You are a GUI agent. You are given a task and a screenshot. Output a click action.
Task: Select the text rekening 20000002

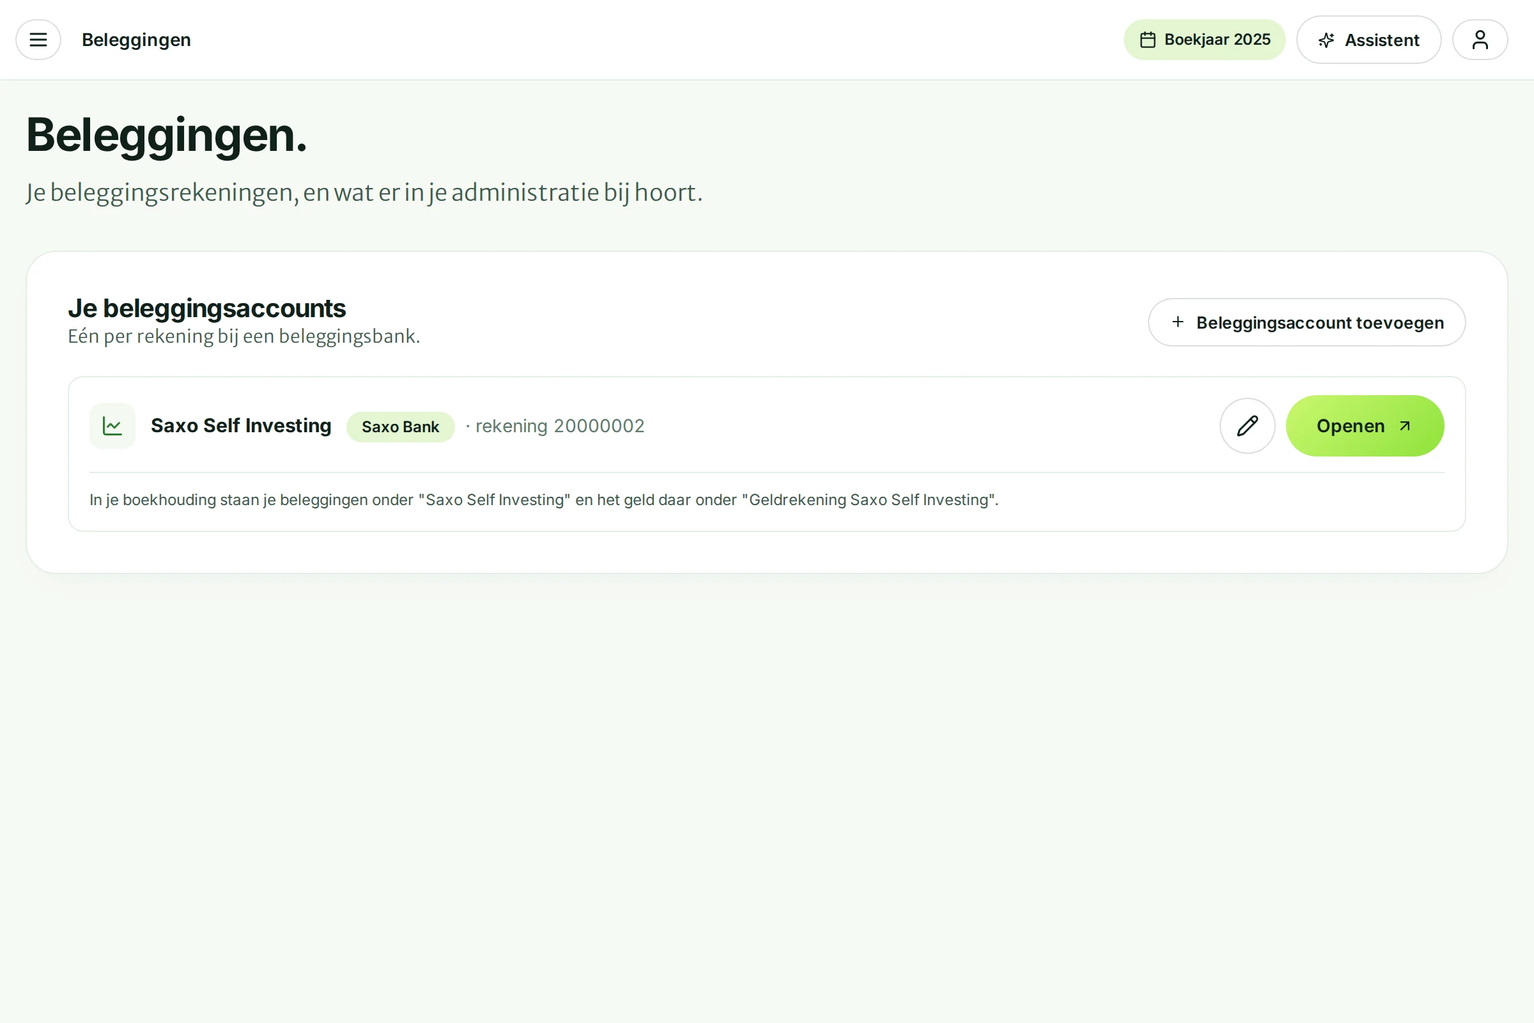point(560,426)
